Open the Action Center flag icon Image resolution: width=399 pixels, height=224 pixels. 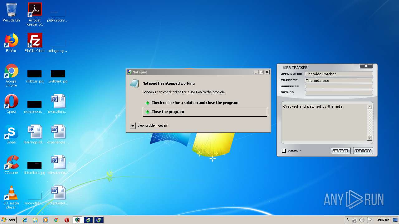(369, 220)
